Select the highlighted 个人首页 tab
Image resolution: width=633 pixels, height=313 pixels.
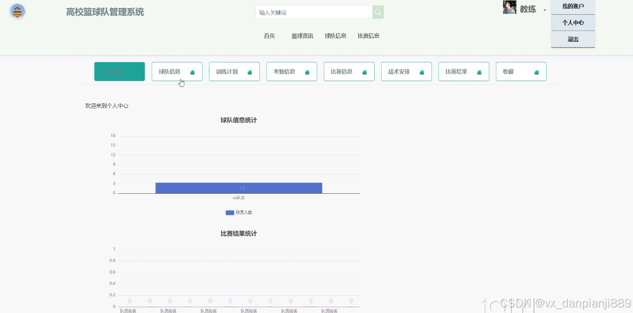pos(120,72)
